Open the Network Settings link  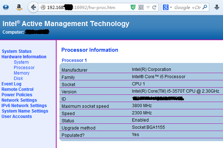coord(19,100)
